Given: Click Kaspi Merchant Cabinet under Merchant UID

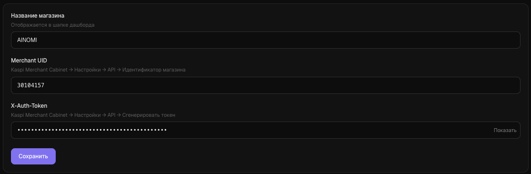Looking at the screenshot, I should pos(39,70).
